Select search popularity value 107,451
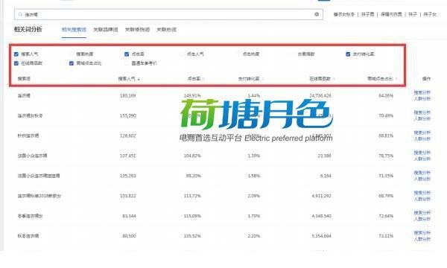 click(127, 156)
